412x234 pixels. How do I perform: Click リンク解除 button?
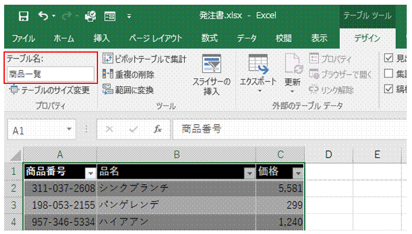[331, 90]
